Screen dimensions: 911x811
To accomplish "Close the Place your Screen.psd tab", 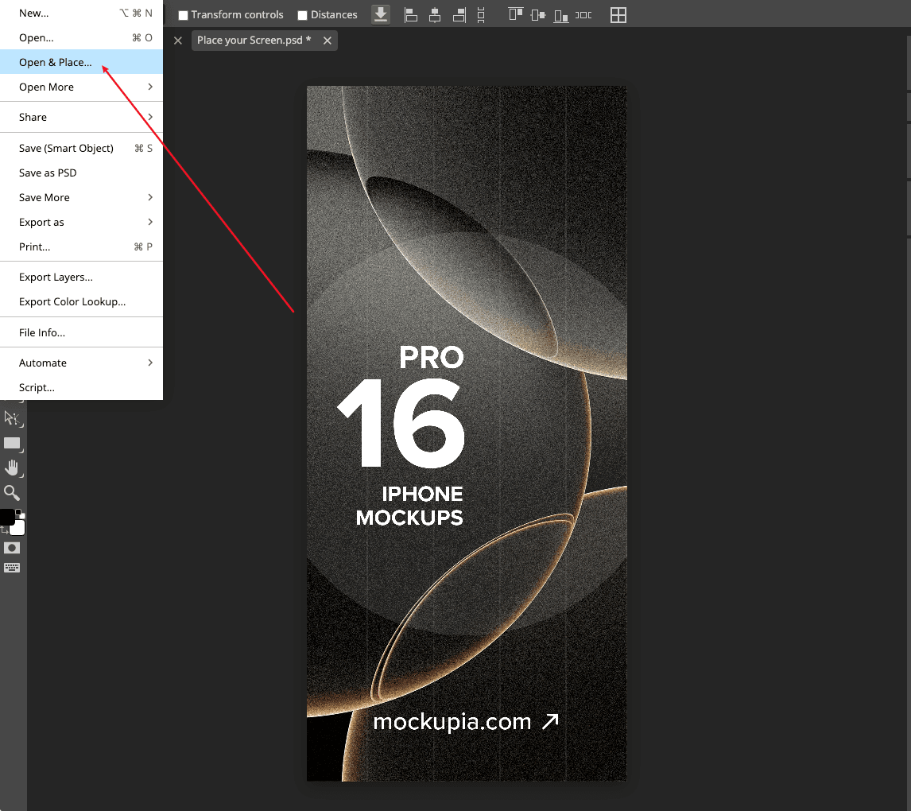I will coord(328,40).
